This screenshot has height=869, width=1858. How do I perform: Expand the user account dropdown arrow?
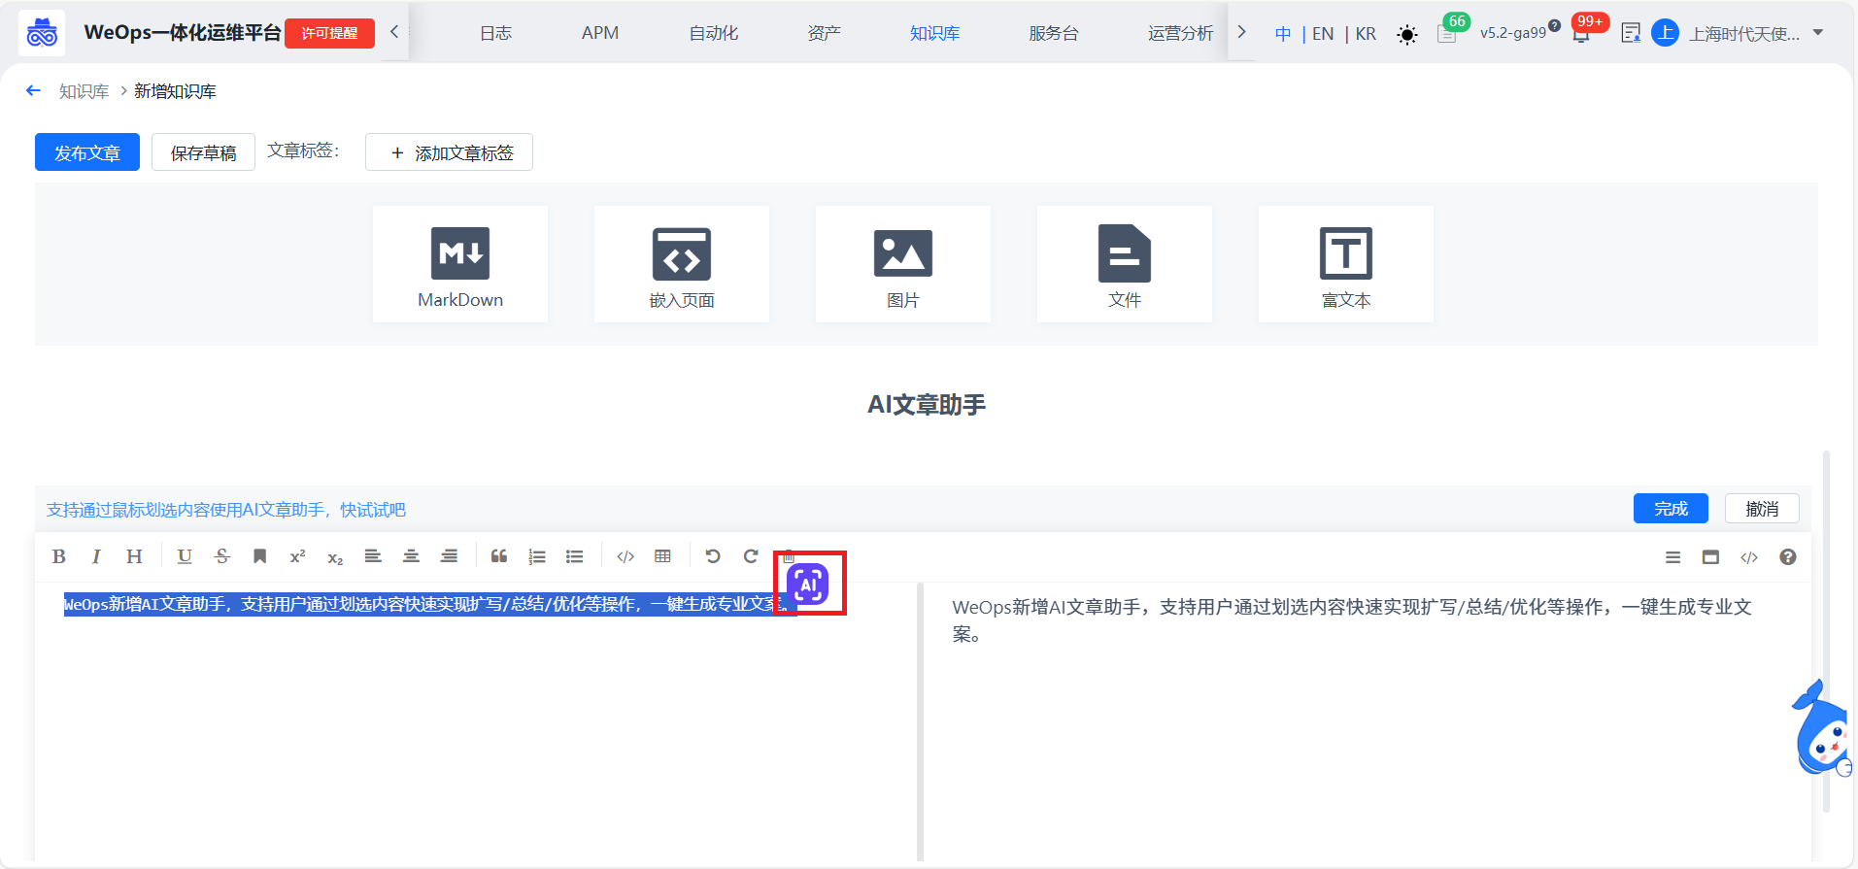point(1818,33)
